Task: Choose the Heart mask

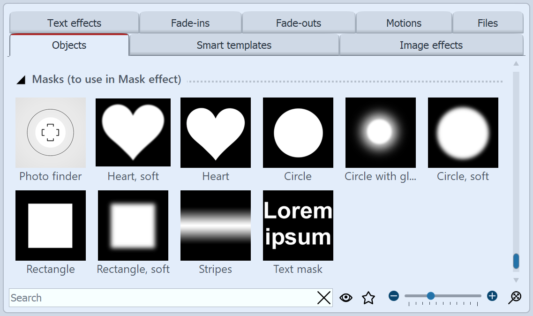Action: 215,132
